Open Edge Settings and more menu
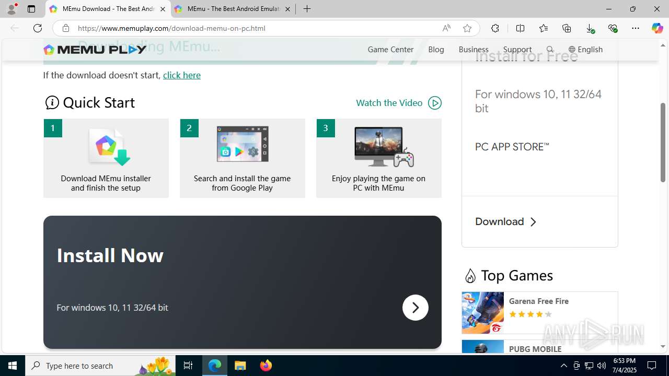 pyautogui.click(x=636, y=28)
